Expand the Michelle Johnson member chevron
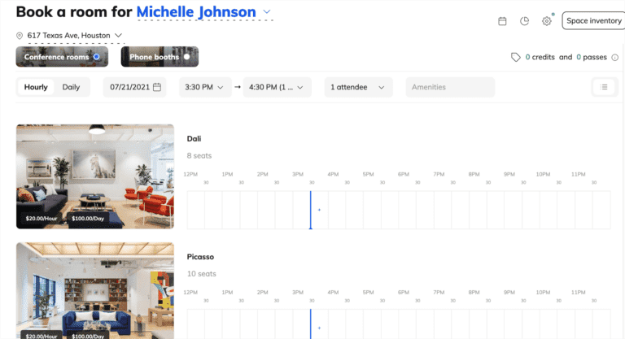Image resolution: width=625 pixels, height=339 pixels. click(267, 12)
